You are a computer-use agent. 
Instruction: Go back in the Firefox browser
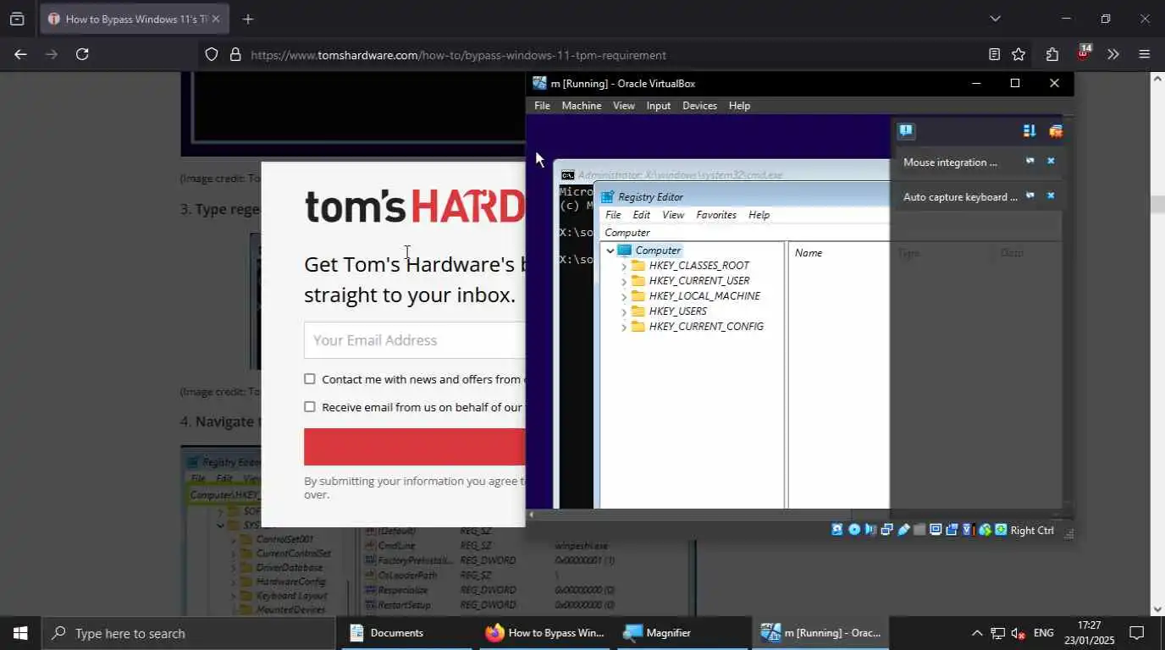point(20,54)
